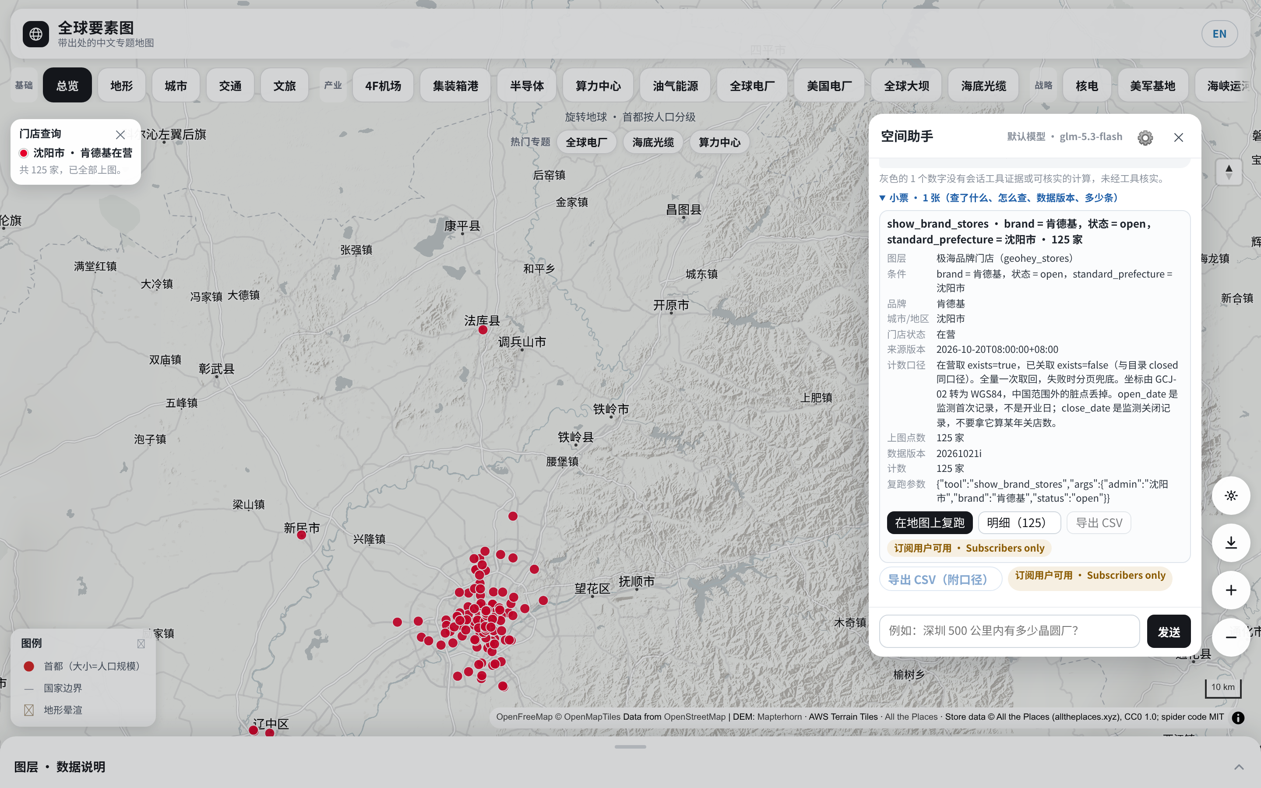Open the 明细（125）list button

[1019, 523]
